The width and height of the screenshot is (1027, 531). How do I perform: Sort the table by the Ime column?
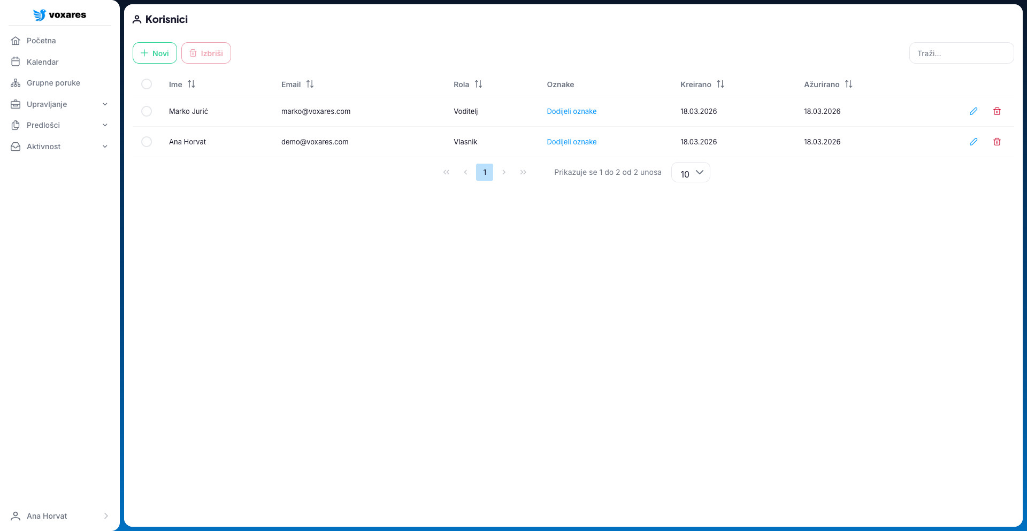[191, 84]
